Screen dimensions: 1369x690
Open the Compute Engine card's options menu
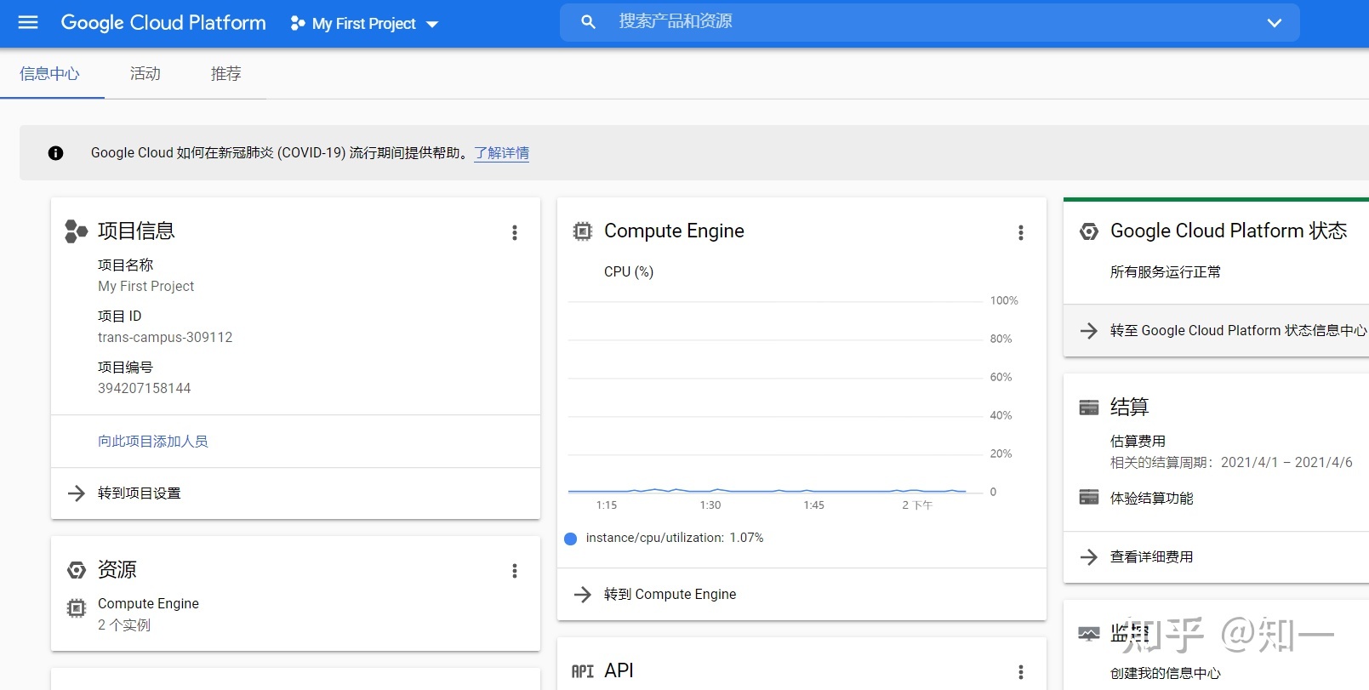click(1021, 232)
